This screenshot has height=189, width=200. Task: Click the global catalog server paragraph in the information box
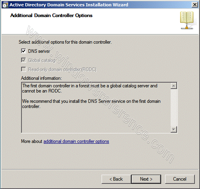[x=90, y=89]
